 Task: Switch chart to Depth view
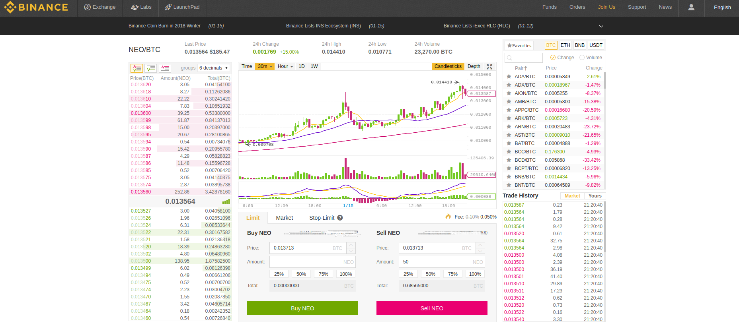(x=474, y=66)
